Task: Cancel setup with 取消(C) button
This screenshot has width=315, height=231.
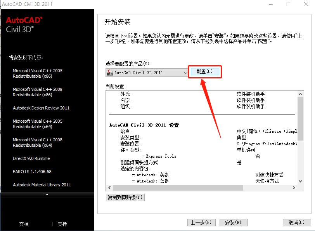Action: pos(297,222)
